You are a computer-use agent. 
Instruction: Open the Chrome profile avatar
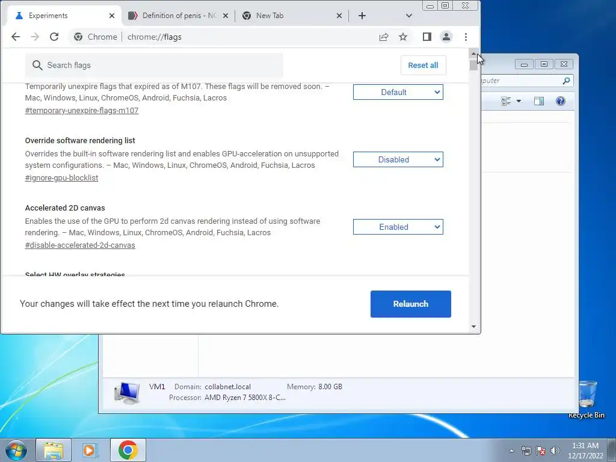coord(446,37)
